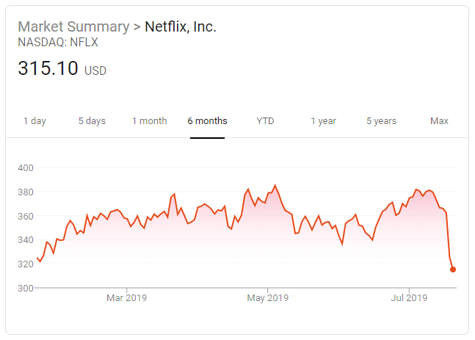Select the 5 years range tab

(x=381, y=121)
